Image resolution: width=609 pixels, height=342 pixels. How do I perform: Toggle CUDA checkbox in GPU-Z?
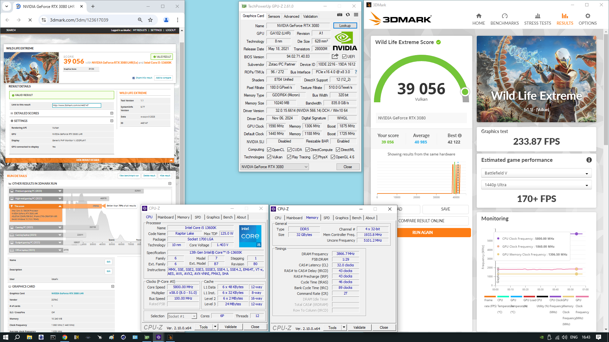point(289,150)
